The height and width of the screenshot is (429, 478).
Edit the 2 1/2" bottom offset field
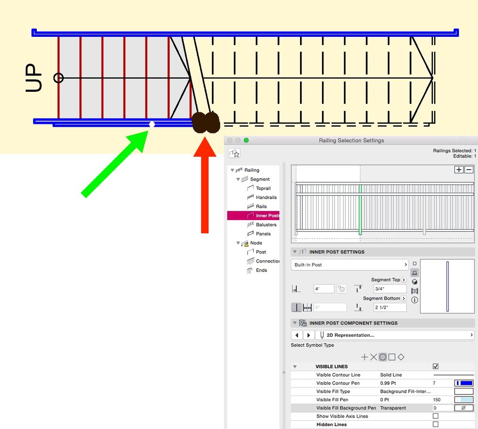(x=390, y=308)
